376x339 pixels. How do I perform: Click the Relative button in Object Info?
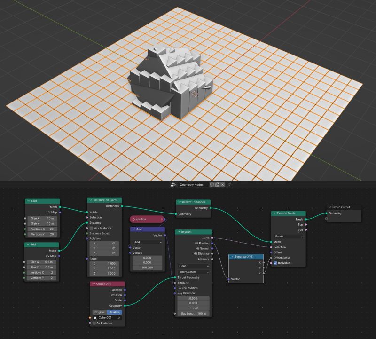[x=114, y=312]
